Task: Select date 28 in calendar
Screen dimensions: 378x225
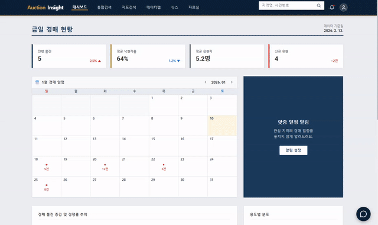Action: tap(134, 187)
